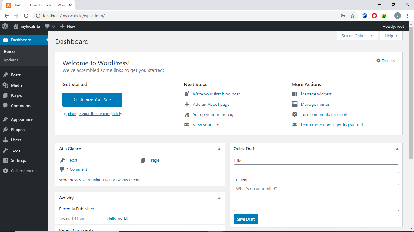Image resolution: width=414 pixels, height=232 pixels.
Task: Click the pushpin icon next to 1 Post
Action: point(62,160)
